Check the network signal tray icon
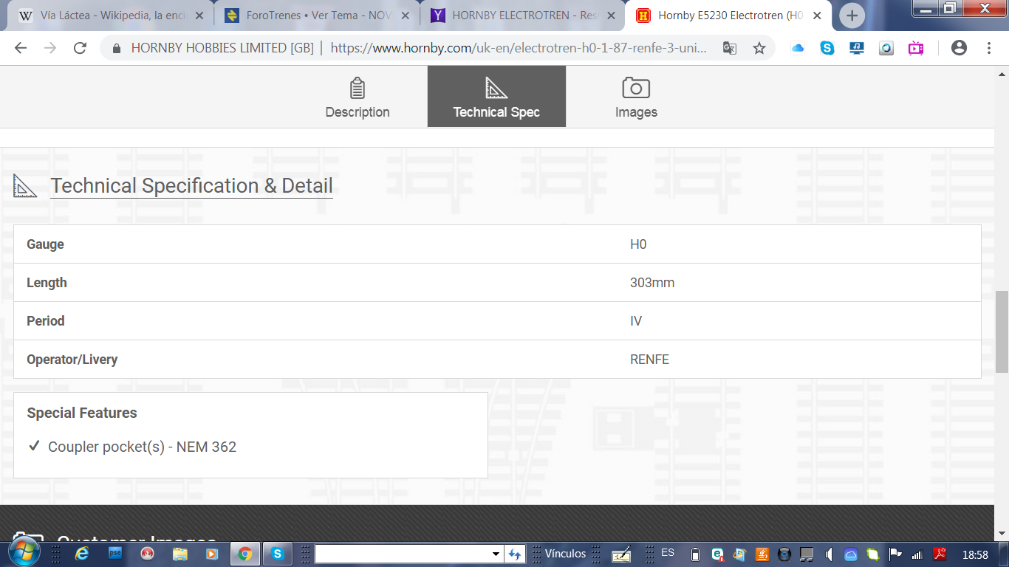1009x567 pixels. [917, 554]
